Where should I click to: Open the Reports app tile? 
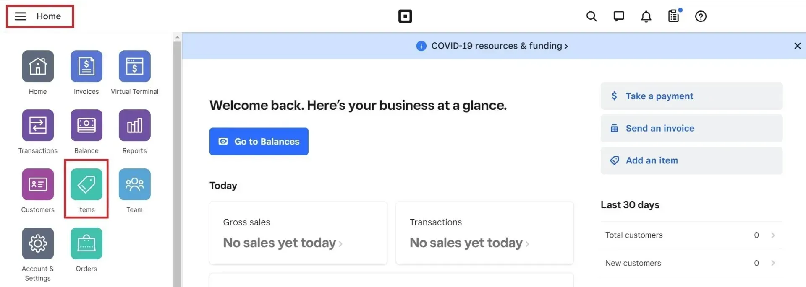[135, 125]
